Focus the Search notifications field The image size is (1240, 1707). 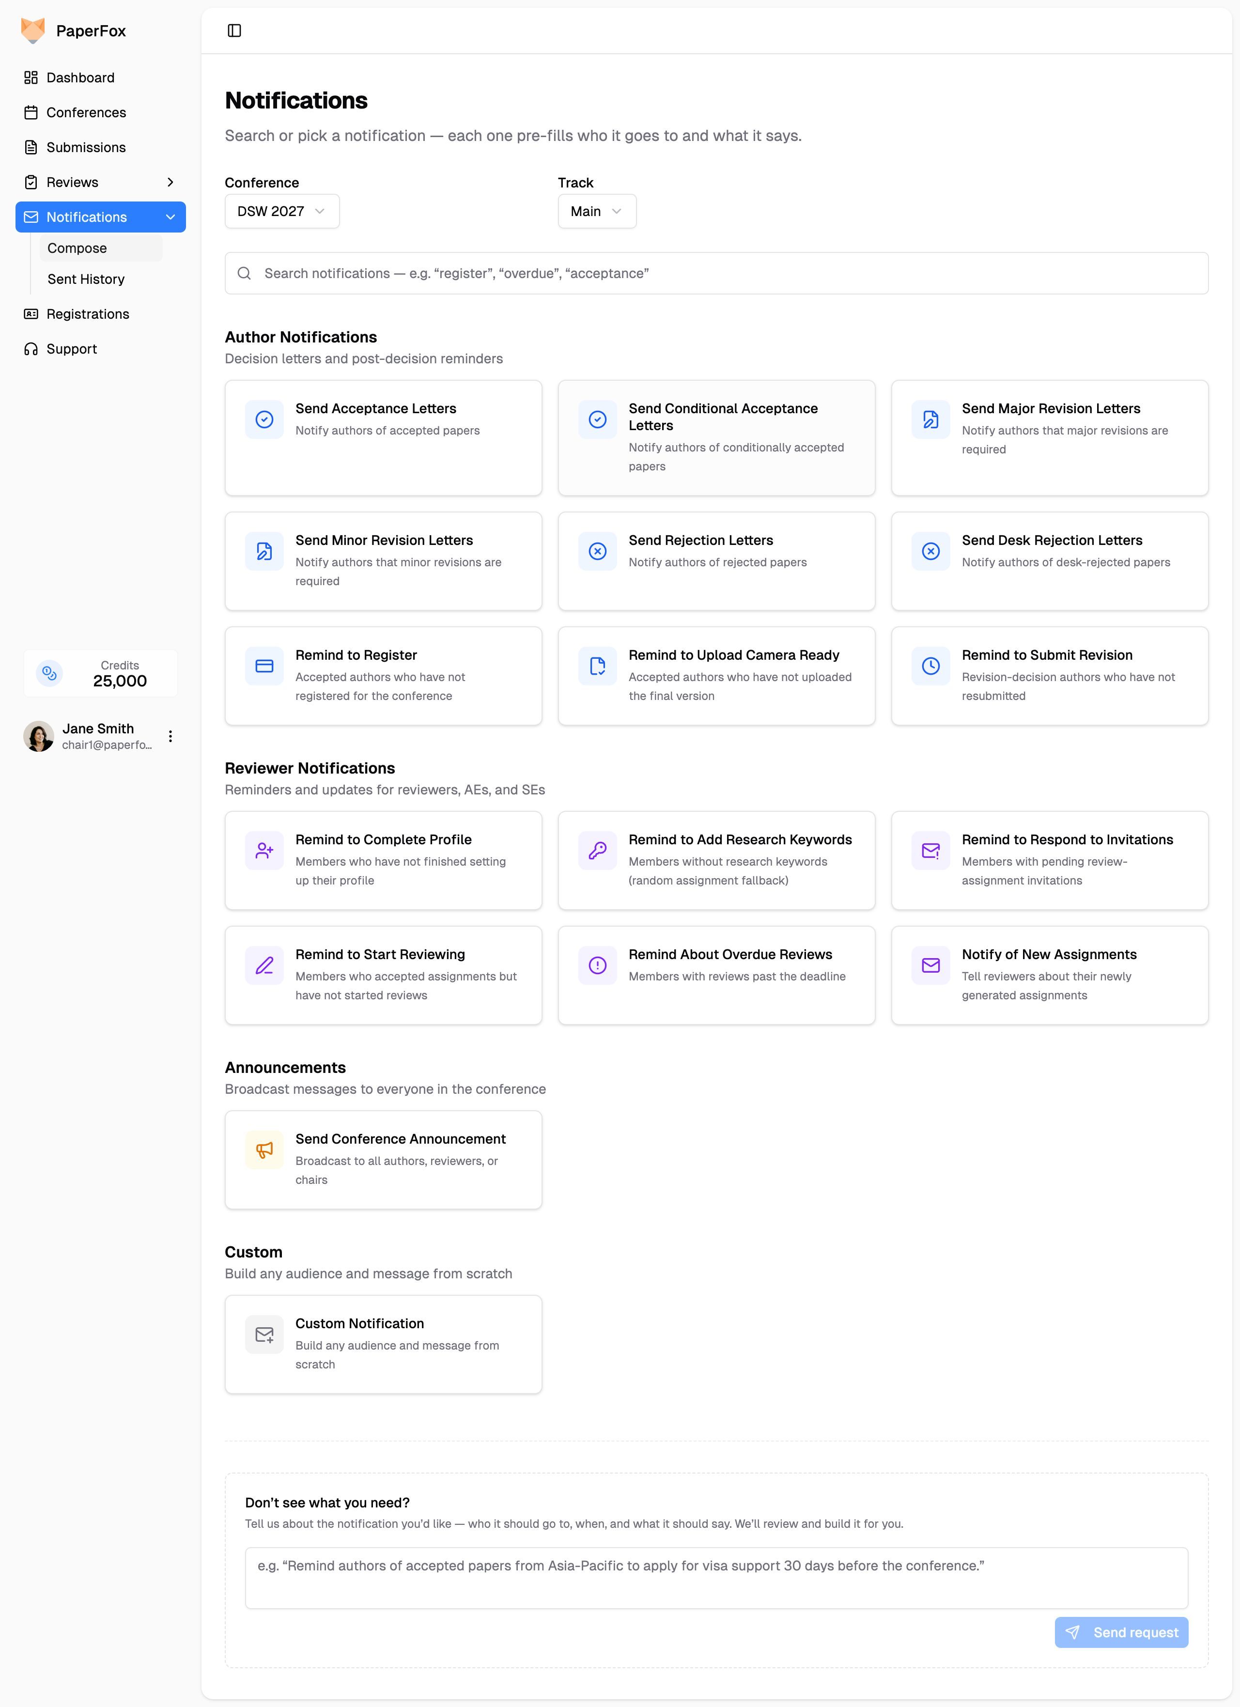click(715, 273)
